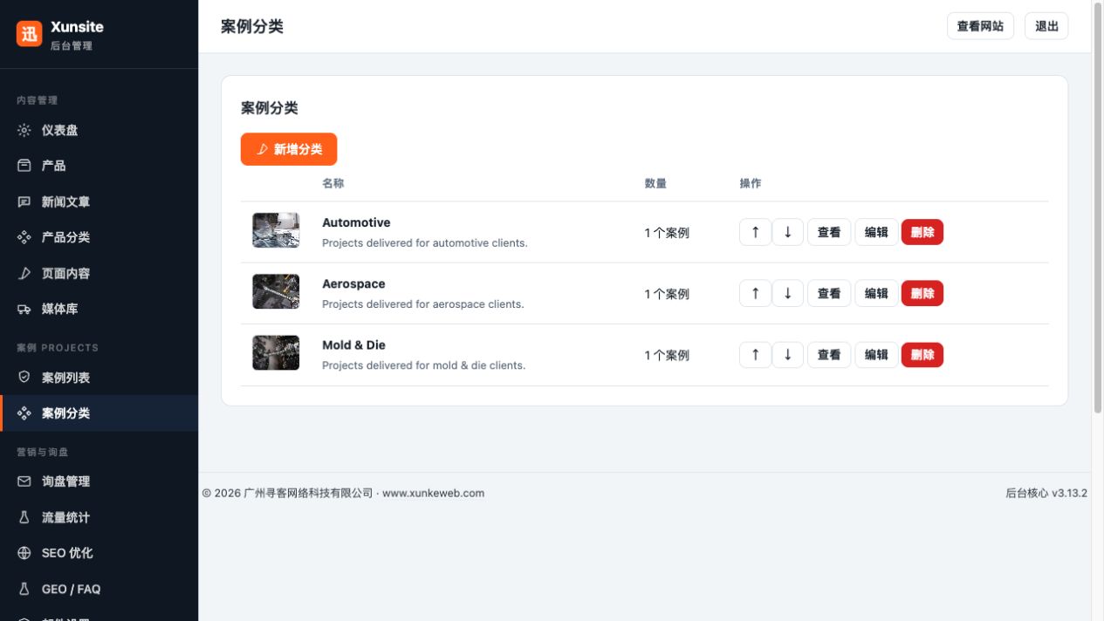Click the Automotive category name
This screenshot has height=621, width=1104.
(356, 222)
